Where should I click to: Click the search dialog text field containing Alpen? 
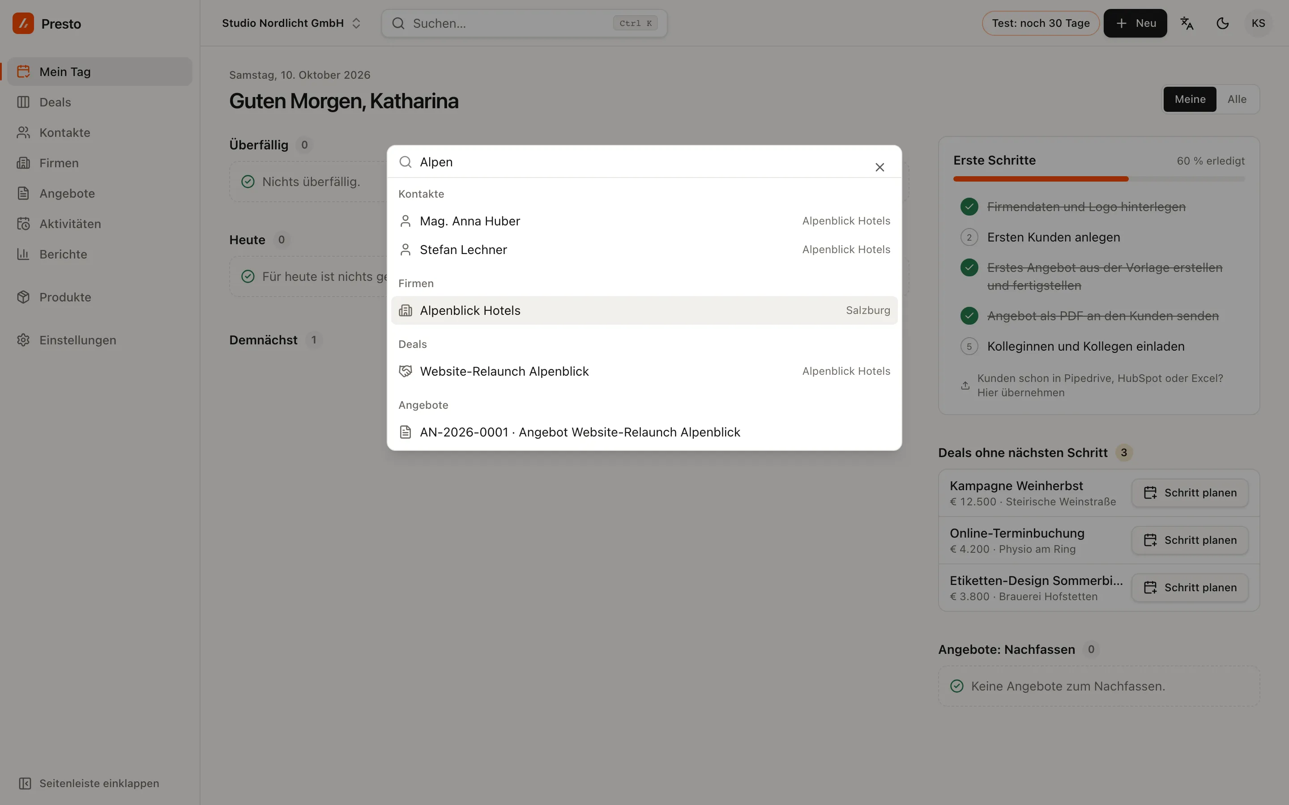[639, 162]
